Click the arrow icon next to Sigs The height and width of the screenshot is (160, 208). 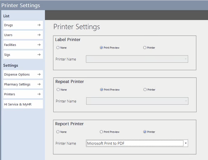39,55
